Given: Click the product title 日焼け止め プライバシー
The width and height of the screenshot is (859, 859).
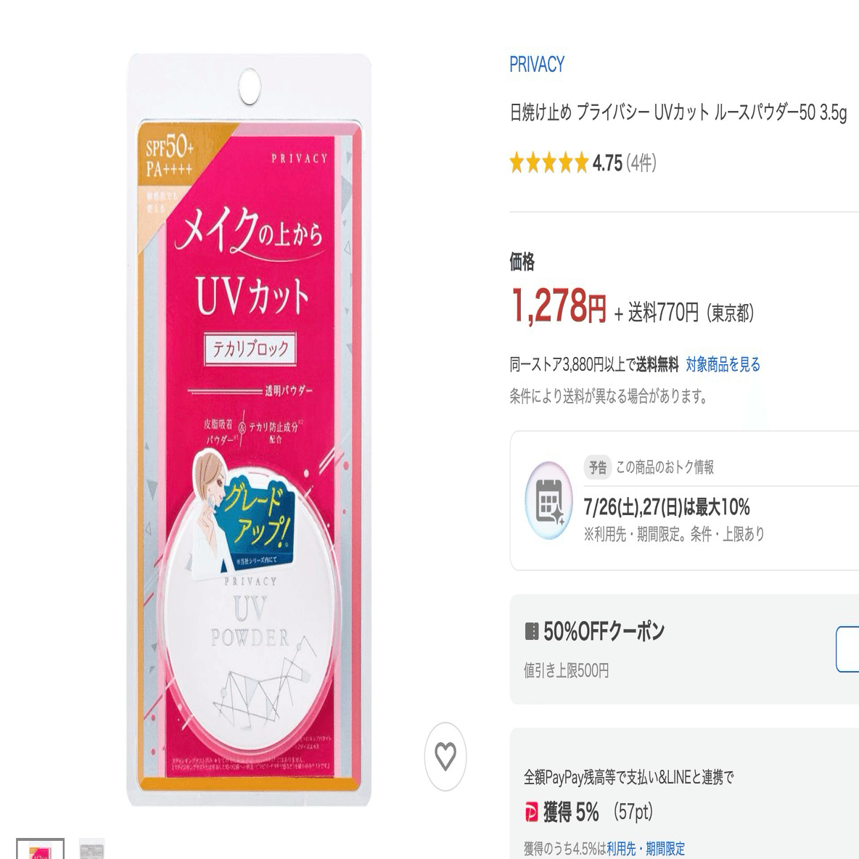Looking at the screenshot, I should [678, 113].
